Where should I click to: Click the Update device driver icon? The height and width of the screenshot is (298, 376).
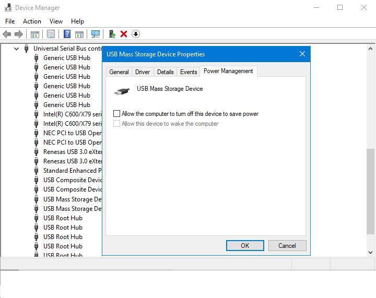(x=112, y=34)
